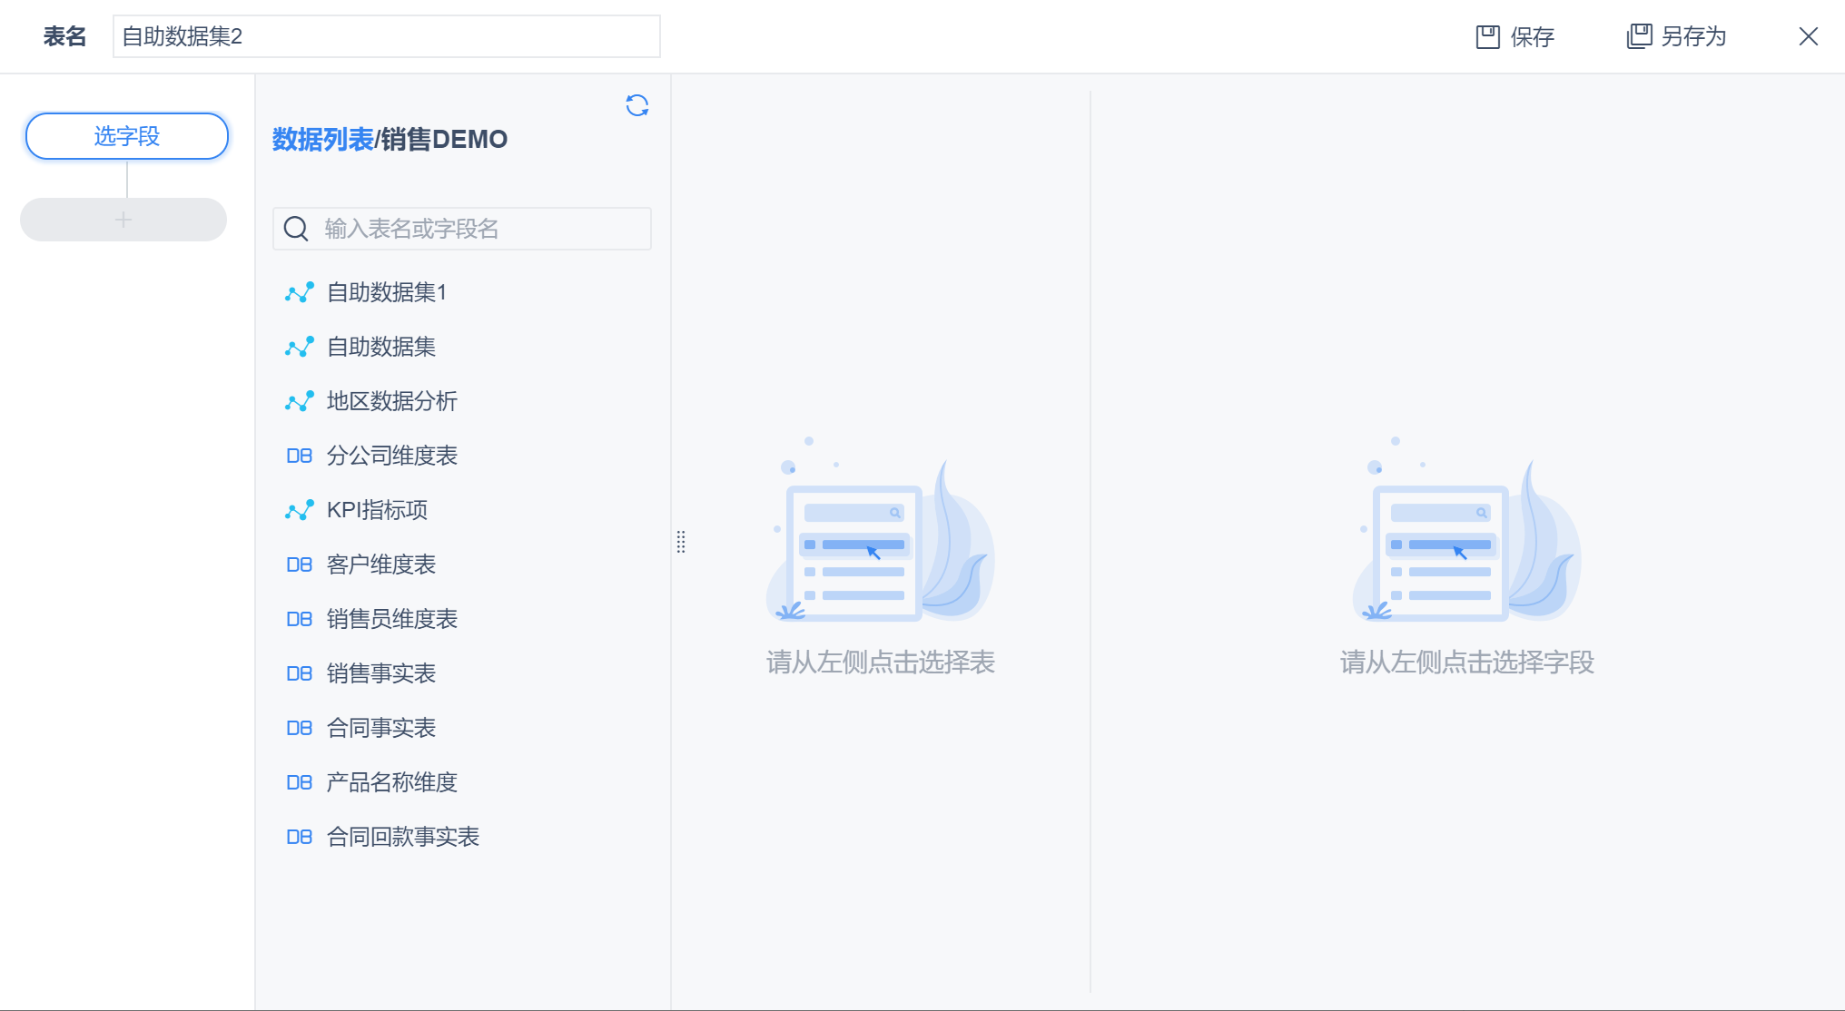Viewport: 1845px width, 1011px height.
Task: Click DB icon next to 分公司维度表
Action: pos(299,456)
